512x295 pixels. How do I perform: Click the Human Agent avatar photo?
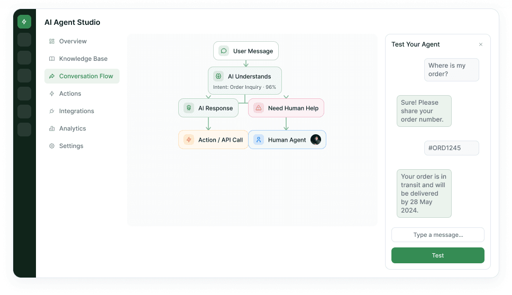316,140
